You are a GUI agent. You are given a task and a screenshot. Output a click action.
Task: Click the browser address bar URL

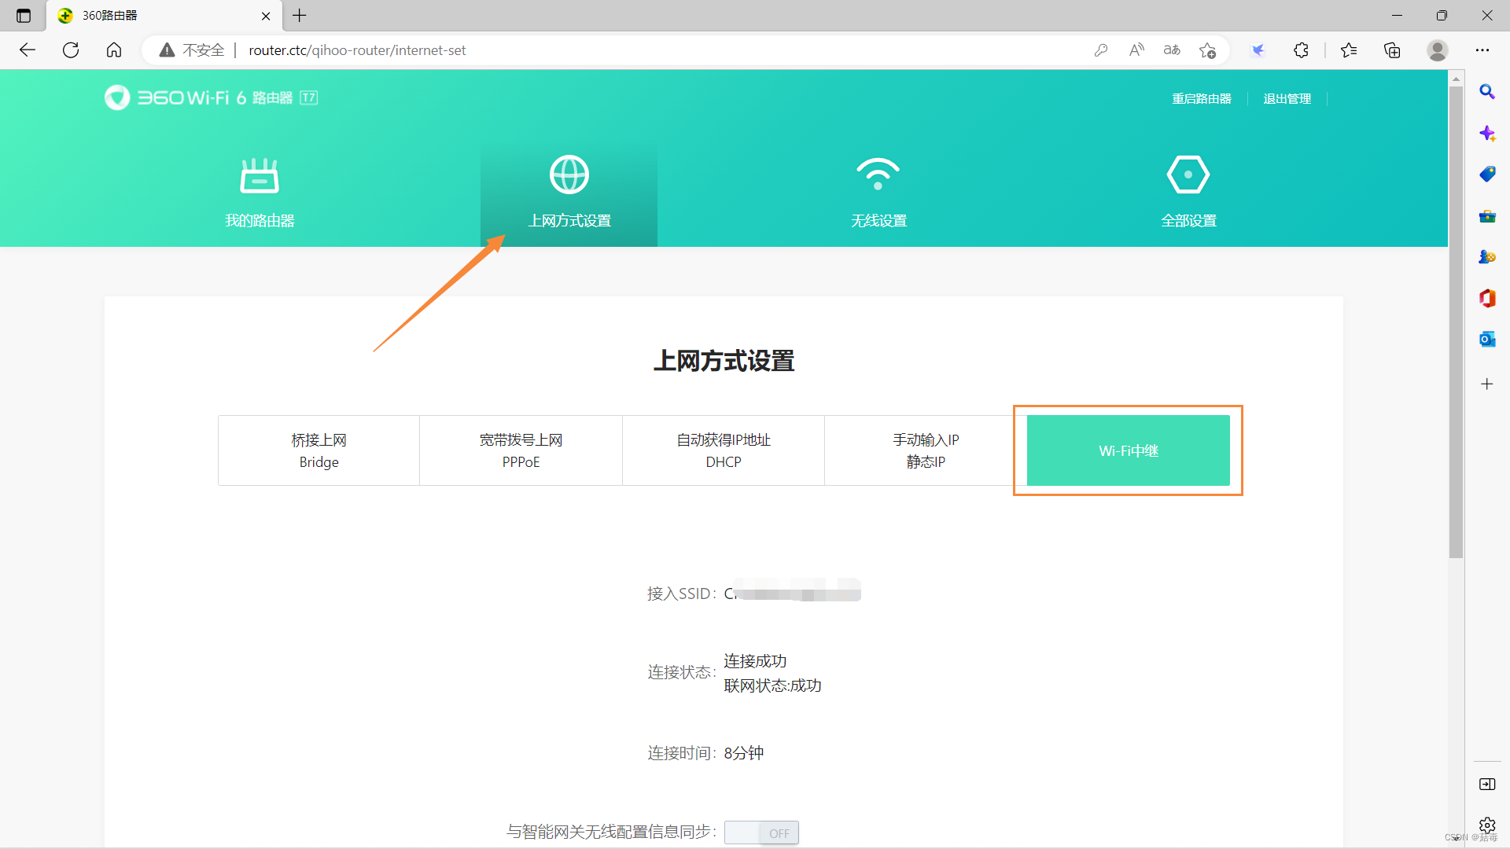click(x=357, y=50)
